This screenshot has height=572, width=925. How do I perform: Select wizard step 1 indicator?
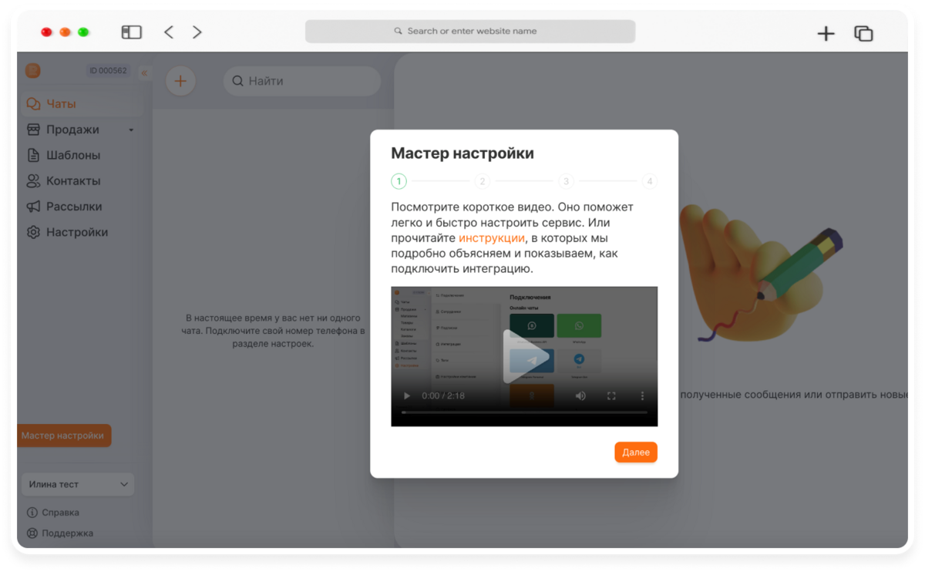point(399,182)
